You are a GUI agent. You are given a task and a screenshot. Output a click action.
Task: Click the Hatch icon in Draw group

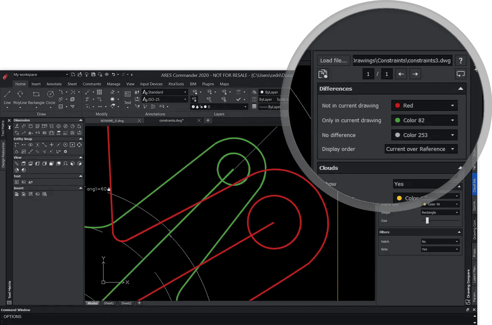[x=61, y=107]
